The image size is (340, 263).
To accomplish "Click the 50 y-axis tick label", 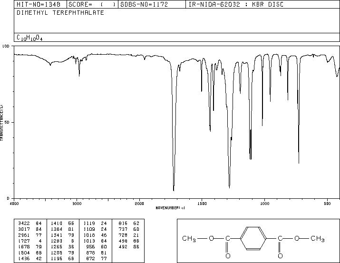I will pos(7,122).
